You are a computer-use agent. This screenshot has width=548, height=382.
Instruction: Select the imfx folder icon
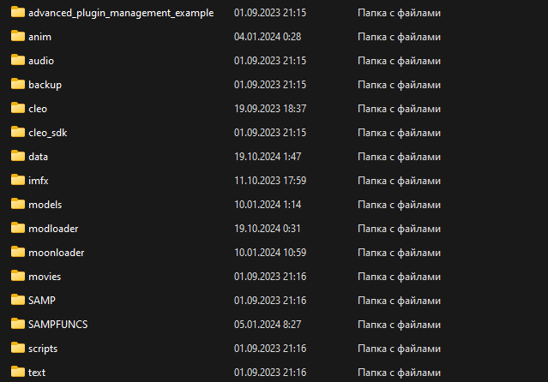(x=18, y=181)
